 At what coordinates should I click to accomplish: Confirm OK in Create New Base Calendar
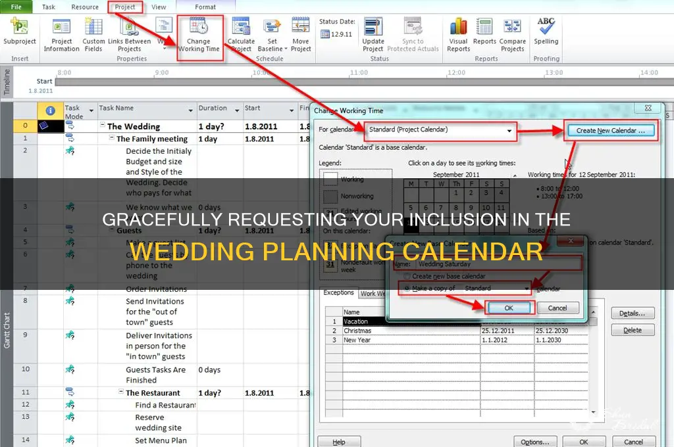click(x=509, y=308)
